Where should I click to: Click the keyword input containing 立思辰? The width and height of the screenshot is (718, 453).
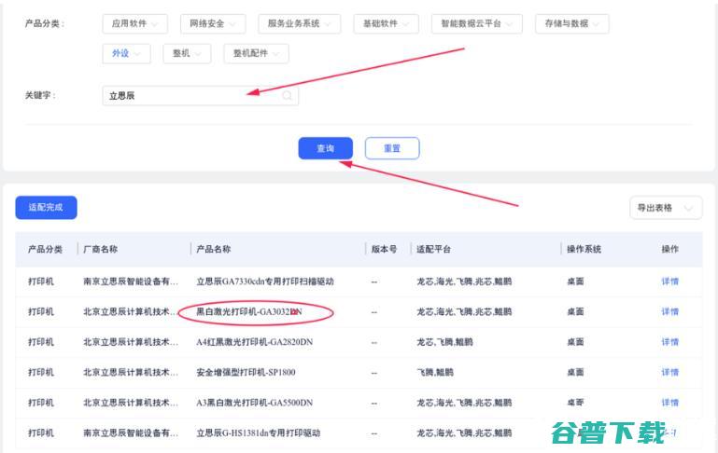pos(200,95)
